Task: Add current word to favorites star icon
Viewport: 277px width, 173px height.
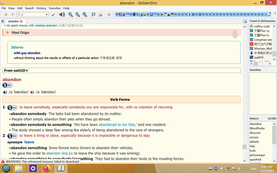Action: [109, 15]
